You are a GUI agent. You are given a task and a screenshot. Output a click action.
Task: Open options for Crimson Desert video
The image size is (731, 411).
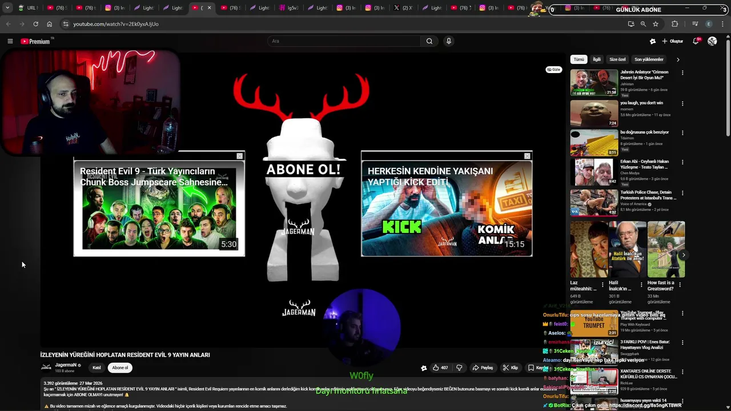coord(682,73)
